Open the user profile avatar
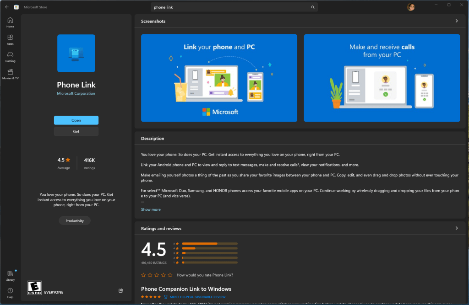 (411, 7)
